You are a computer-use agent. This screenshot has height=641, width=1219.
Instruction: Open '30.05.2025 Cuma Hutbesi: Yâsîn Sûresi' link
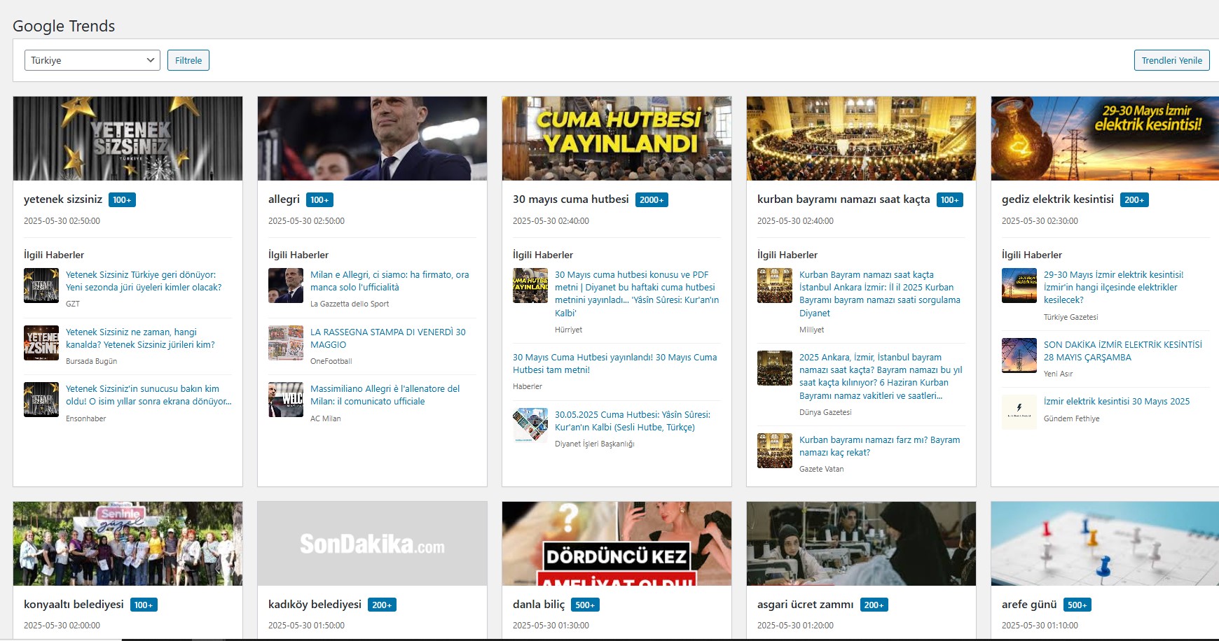(633, 421)
